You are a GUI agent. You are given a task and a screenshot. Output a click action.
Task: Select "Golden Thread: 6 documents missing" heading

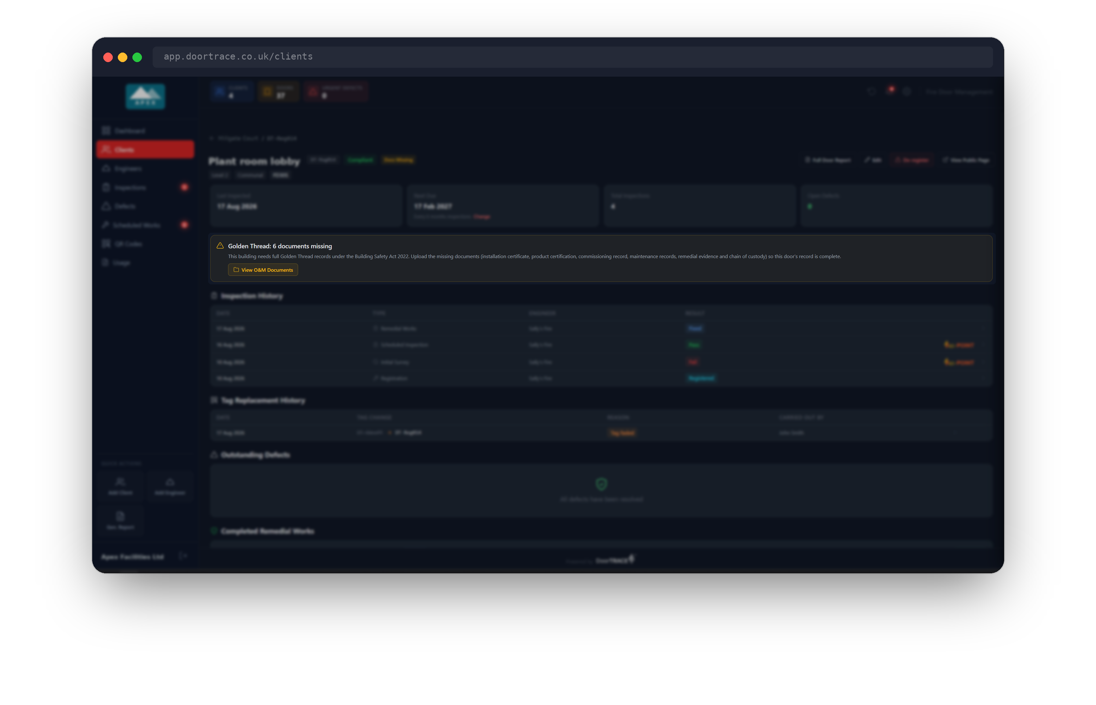coord(280,246)
